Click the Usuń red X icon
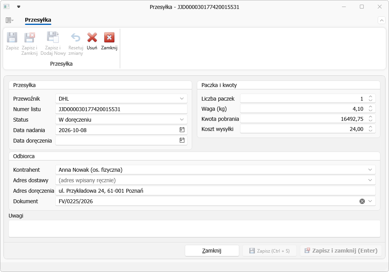The height and width of the screenshot is (272, 389). pyautogui.click(x=92, y=38)
